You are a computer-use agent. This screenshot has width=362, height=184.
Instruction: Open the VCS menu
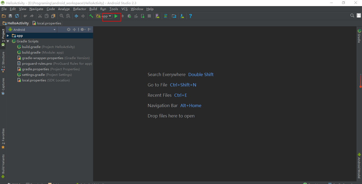point(125,9)
